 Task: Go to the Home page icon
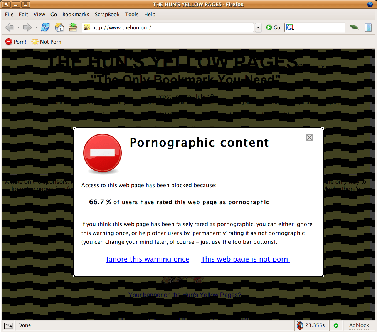pos(59,27)
